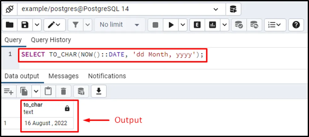Click the Open File folder icon
Screen dimensions: 309x137
click(9, 25)
